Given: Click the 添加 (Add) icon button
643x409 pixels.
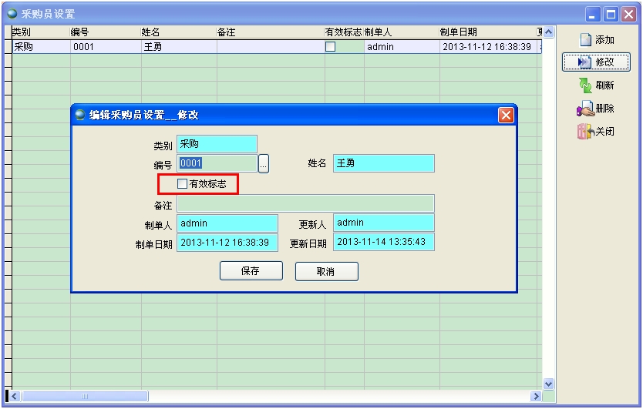Looking at the screenshot, I should tap(596, 40).
